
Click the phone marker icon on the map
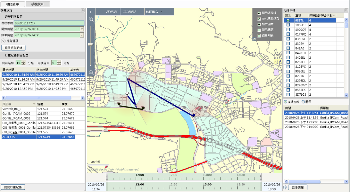pyautogui.click(x=127, y=93)
